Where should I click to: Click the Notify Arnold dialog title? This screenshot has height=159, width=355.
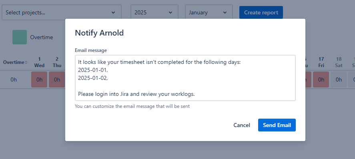pos(99,33)
